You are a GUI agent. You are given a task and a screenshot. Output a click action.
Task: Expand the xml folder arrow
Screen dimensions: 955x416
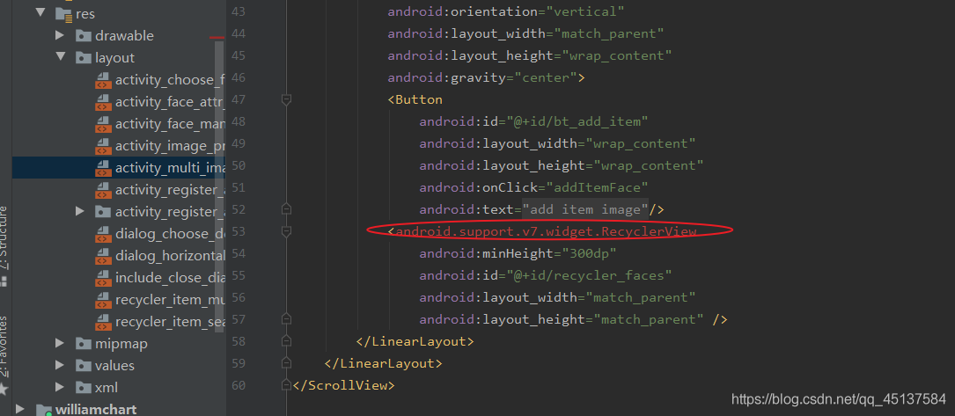tap(60, 387)
